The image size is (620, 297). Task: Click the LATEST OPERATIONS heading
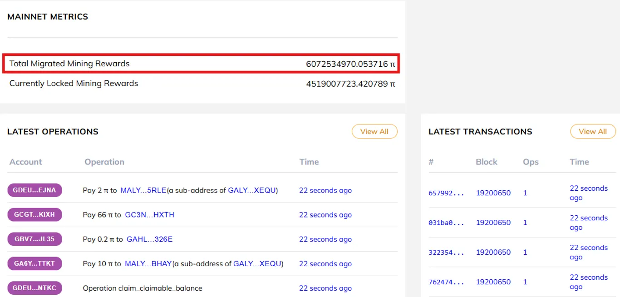53,132
